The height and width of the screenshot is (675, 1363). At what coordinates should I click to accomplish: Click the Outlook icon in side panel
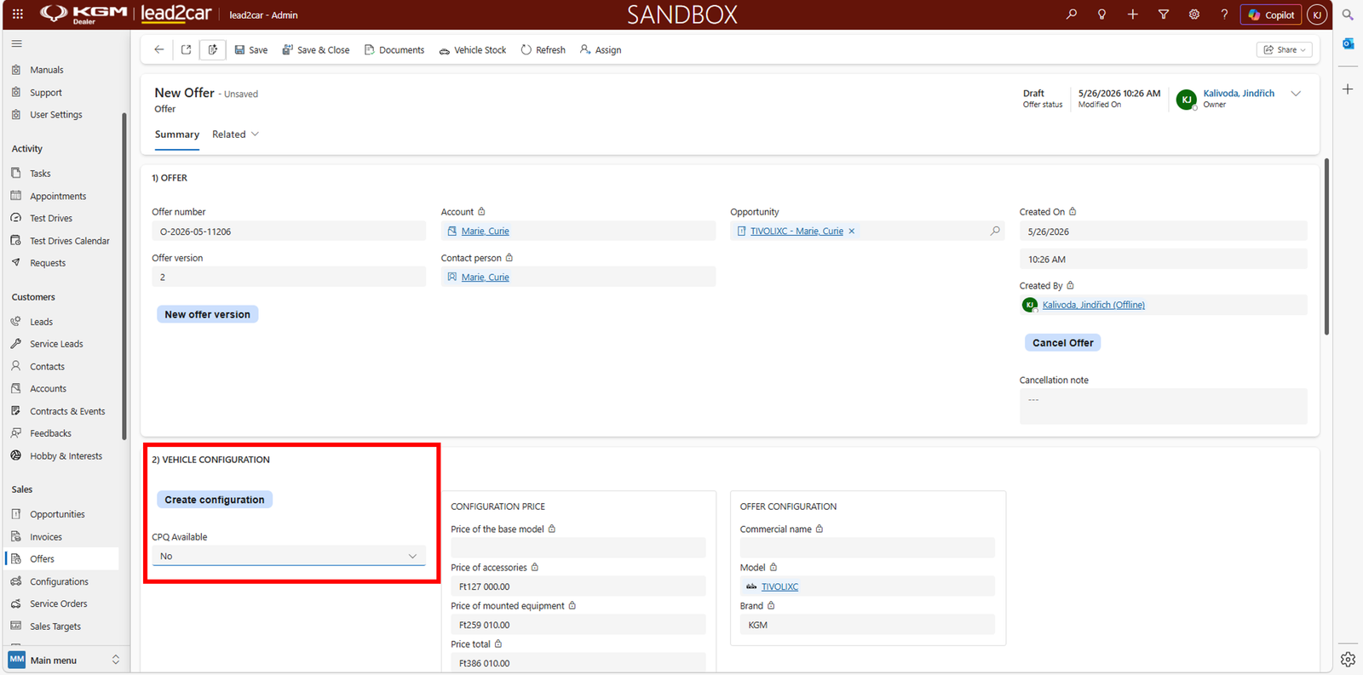(x=1348, y=43)
